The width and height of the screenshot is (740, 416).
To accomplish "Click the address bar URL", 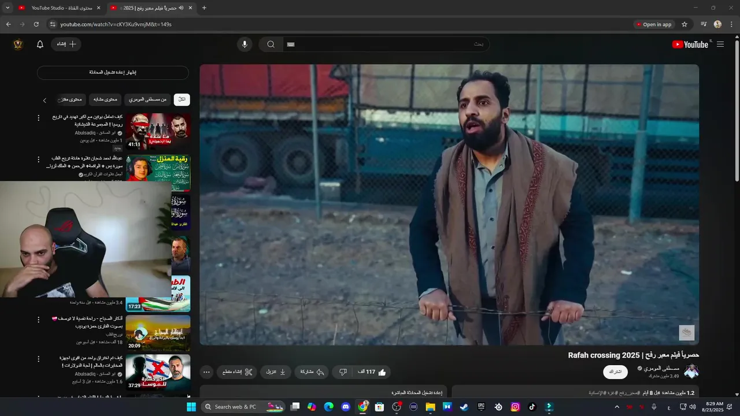I will 116,24.
